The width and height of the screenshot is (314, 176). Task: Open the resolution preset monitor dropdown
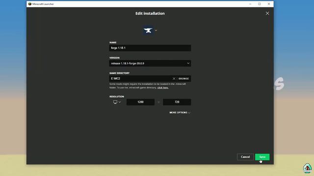117,102
